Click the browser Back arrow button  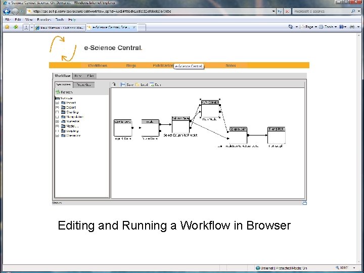pyautogui.click(x=7, y=11)
